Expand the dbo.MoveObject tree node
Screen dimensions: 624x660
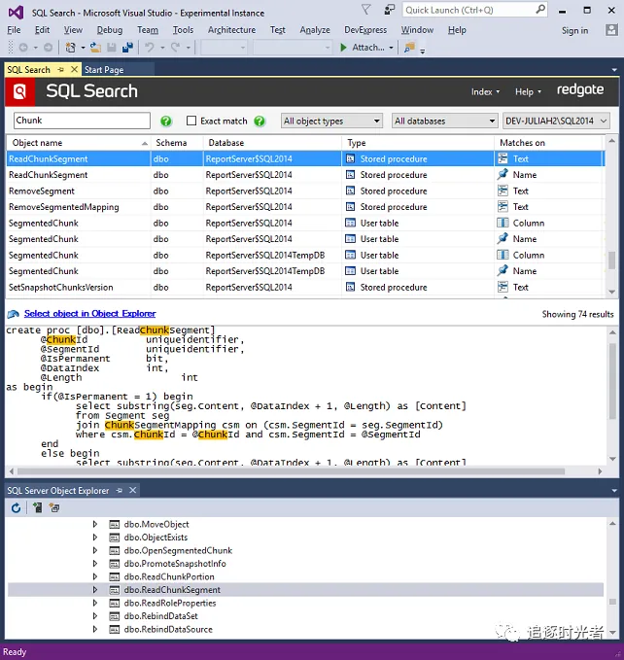coord(95,525)
